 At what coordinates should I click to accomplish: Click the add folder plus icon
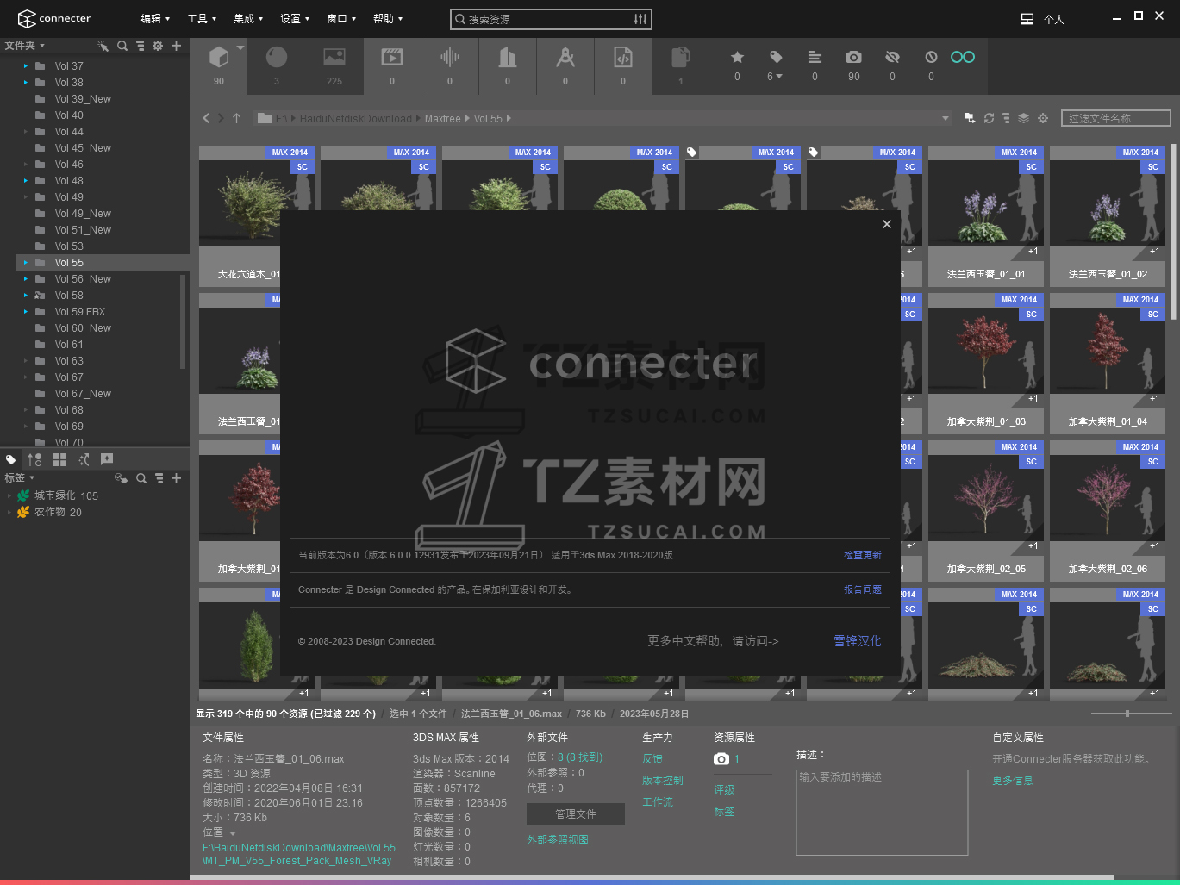coord(176,46)
